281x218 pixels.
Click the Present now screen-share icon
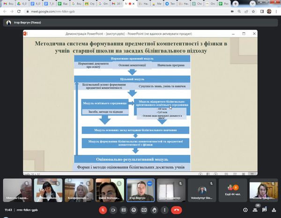coord(144,210)
